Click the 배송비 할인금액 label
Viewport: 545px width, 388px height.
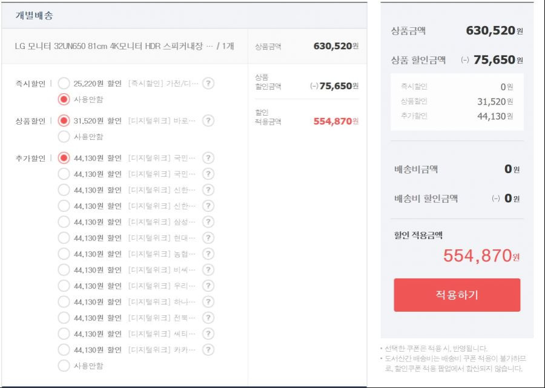pos(426,199)
